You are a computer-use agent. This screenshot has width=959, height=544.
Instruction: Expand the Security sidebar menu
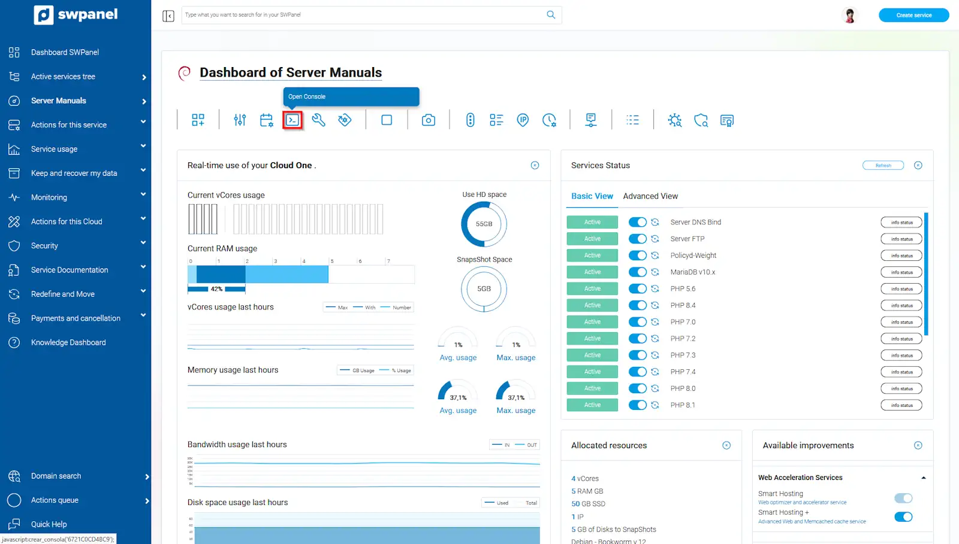[x=76, y=246]
